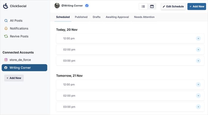Click the @Writing Corner account name
The height and width of the screenshot is (115, 208).
tap(72, 6)
